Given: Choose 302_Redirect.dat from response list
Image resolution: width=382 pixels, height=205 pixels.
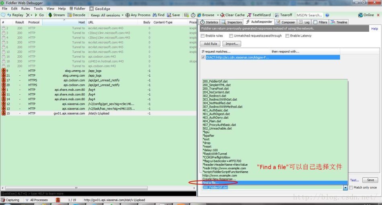Looking at the screenshot, I should click(275, 96).
